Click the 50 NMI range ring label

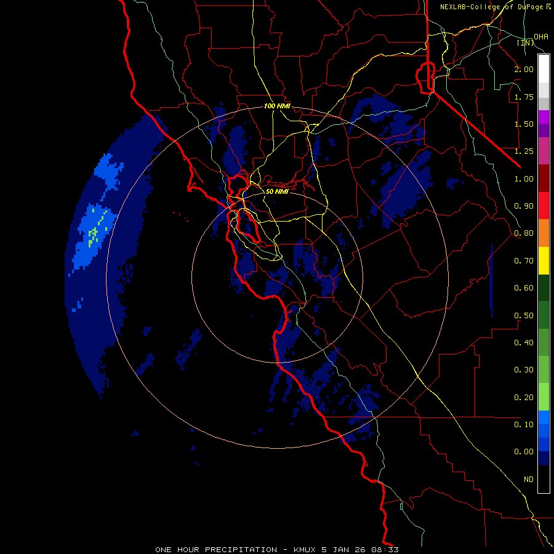(x=277, y=191)
